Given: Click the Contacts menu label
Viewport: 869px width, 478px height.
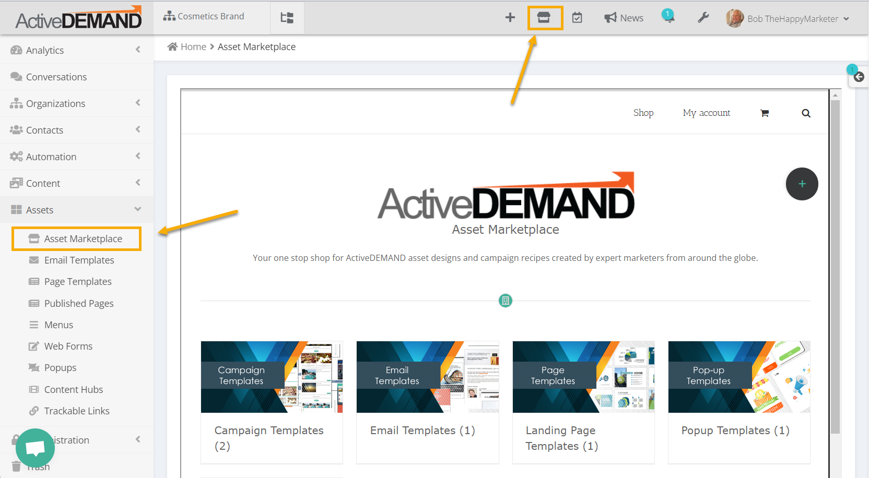Looking at the screenshot, I should pyautogui.click(x=44, y=130).
